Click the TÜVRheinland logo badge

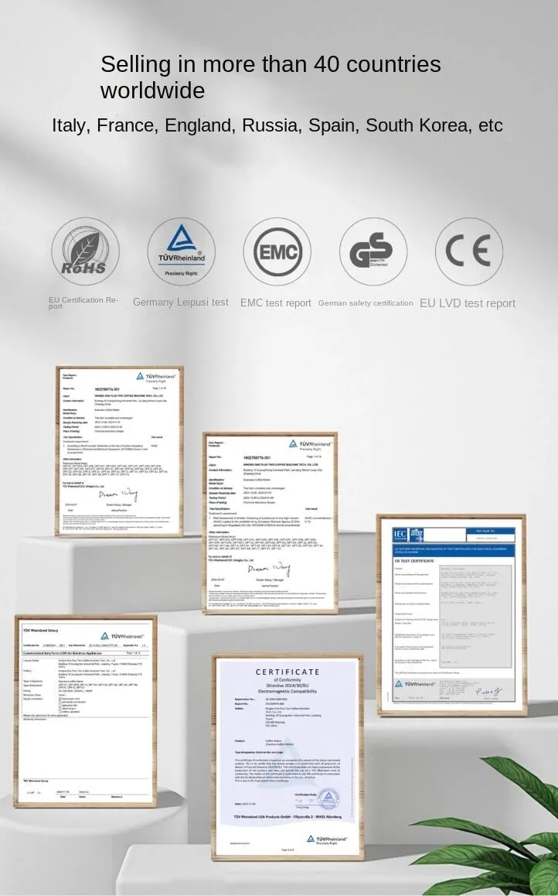[x=182, y=251]
